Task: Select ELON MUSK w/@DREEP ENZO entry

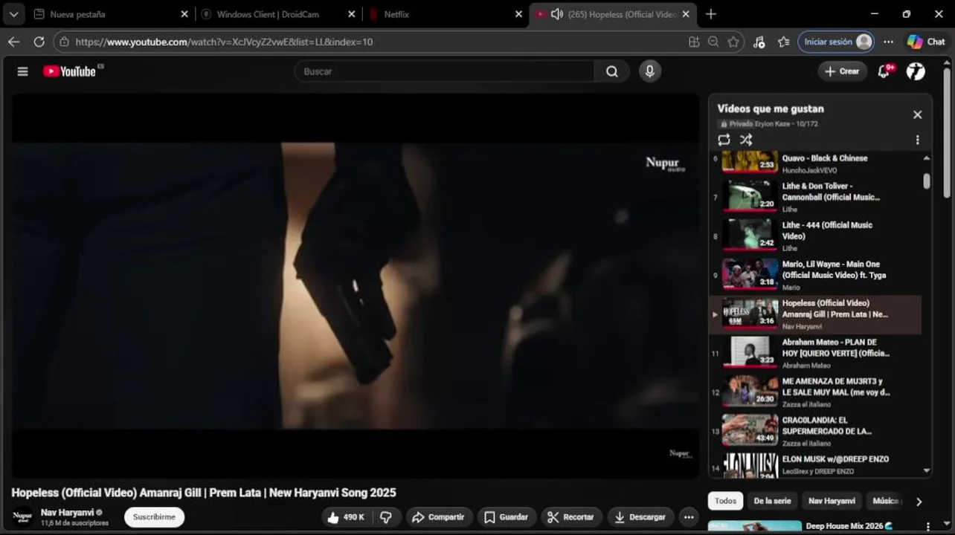Action: click(x=815, y=465)
